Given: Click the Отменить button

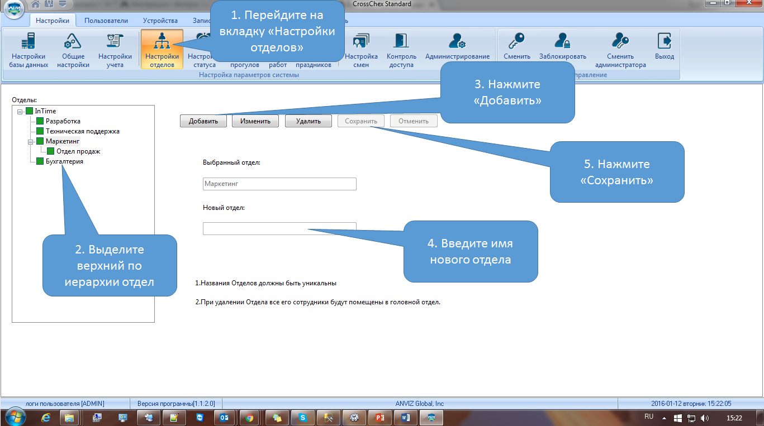Looking at the screenshot, I should click(x=414, y=121).
